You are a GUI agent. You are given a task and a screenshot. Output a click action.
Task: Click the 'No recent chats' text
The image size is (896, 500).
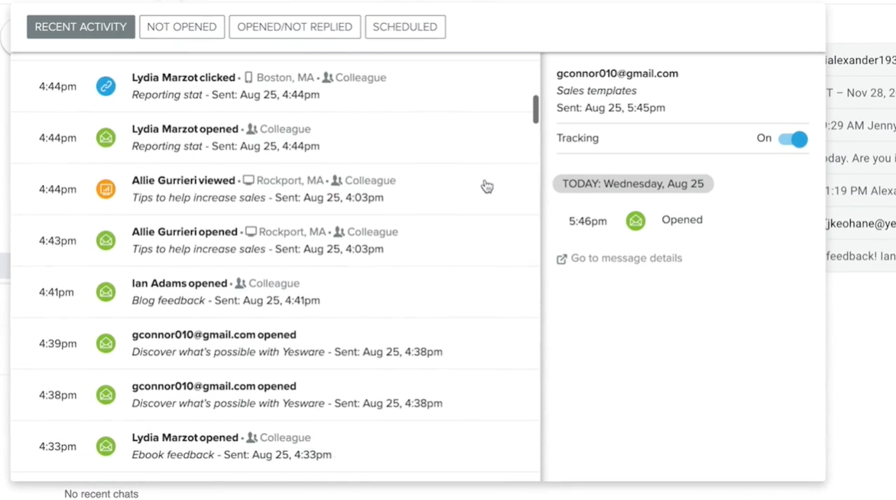101,494
